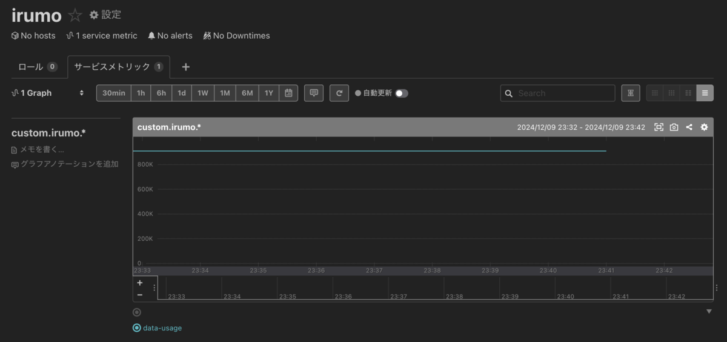This screenshot has height=342, width=727.
Task: Select 1M time range
Action: [x=225, y=93]
